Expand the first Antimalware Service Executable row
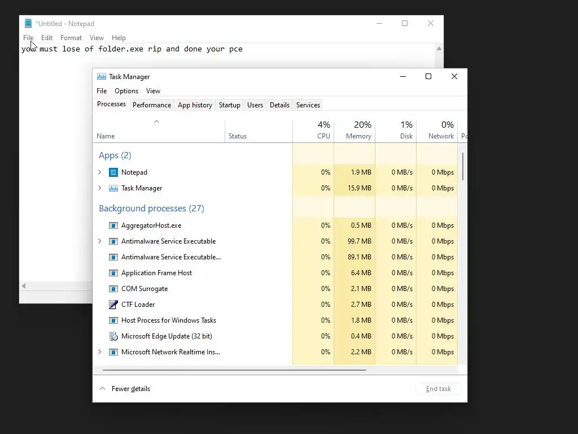This screenshot has width=578, height=434. (99, 241)
